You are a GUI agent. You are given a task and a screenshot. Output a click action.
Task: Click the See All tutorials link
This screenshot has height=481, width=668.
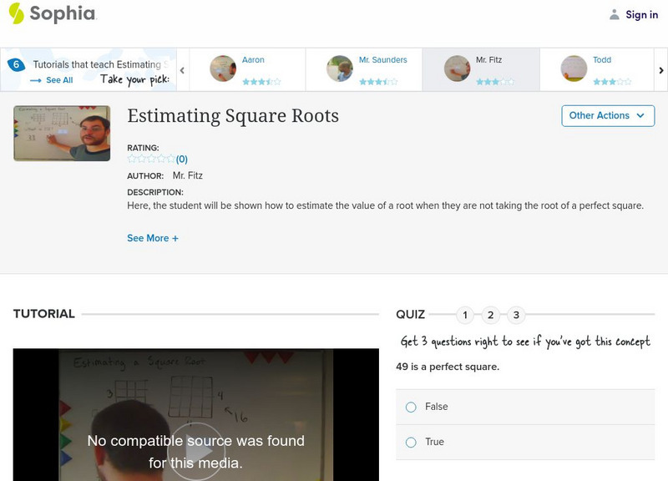pyautogui.click(x=52, y=80)
